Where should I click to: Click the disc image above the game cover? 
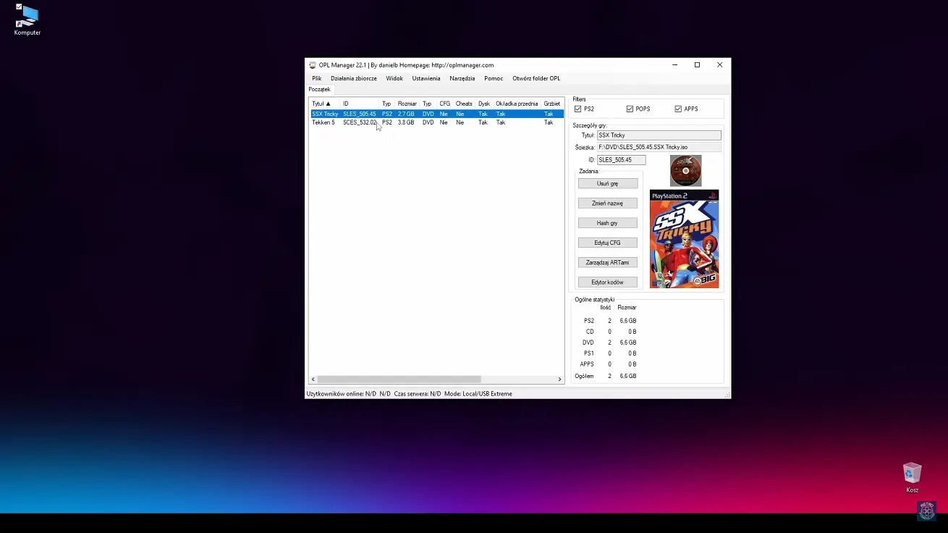[x=685, y=170]
